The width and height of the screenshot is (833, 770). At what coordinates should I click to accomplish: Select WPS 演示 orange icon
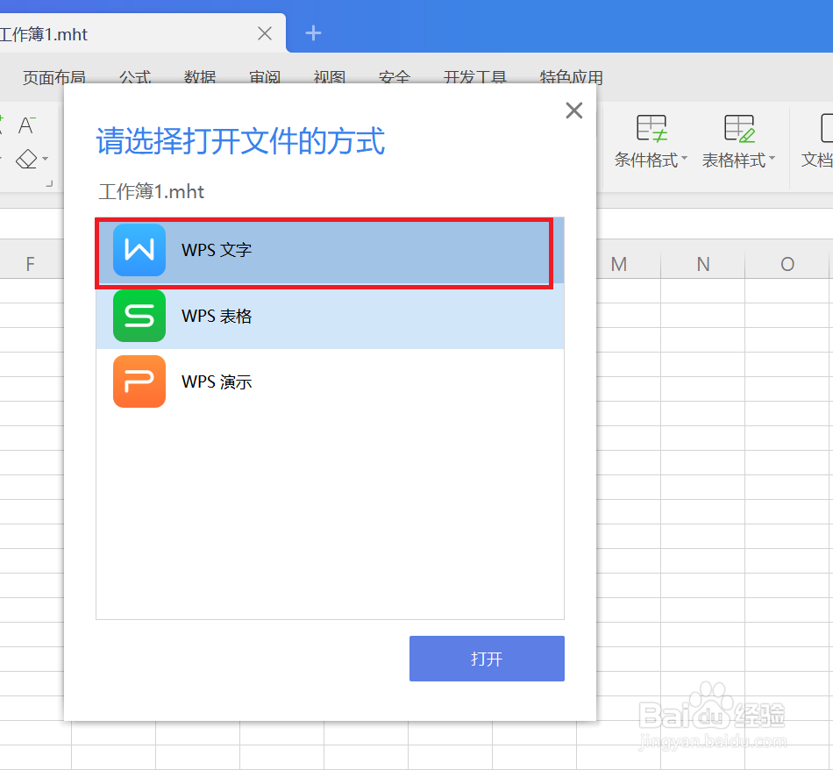[139, 381]
